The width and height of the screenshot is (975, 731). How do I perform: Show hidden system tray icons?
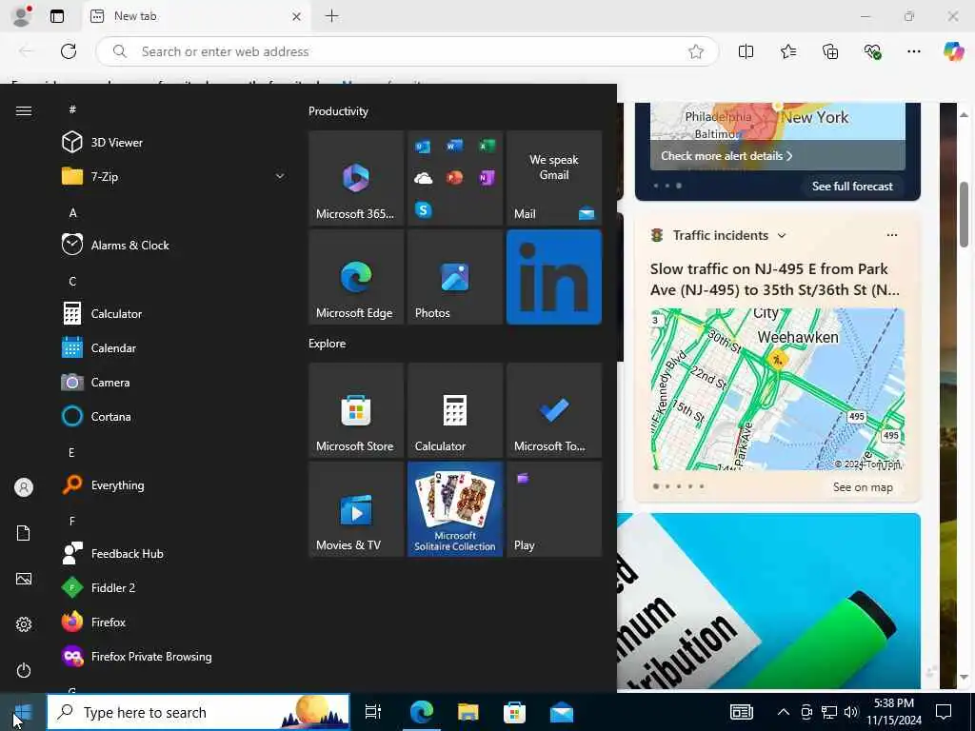(x=784, y=712)
